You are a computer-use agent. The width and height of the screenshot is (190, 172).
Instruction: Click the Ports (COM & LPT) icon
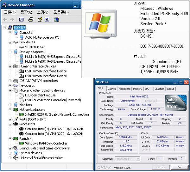tap(16, 119)
